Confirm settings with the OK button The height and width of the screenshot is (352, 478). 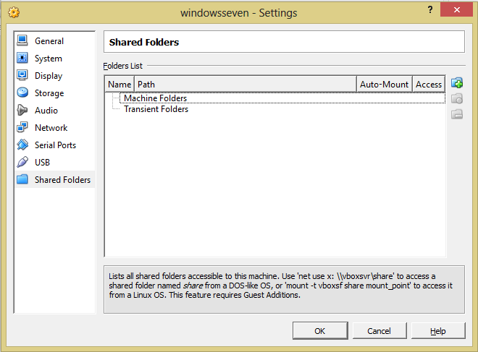pos(320,331)
